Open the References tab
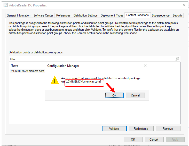This screenshot has height=146, width=189. tap(63, 15)
